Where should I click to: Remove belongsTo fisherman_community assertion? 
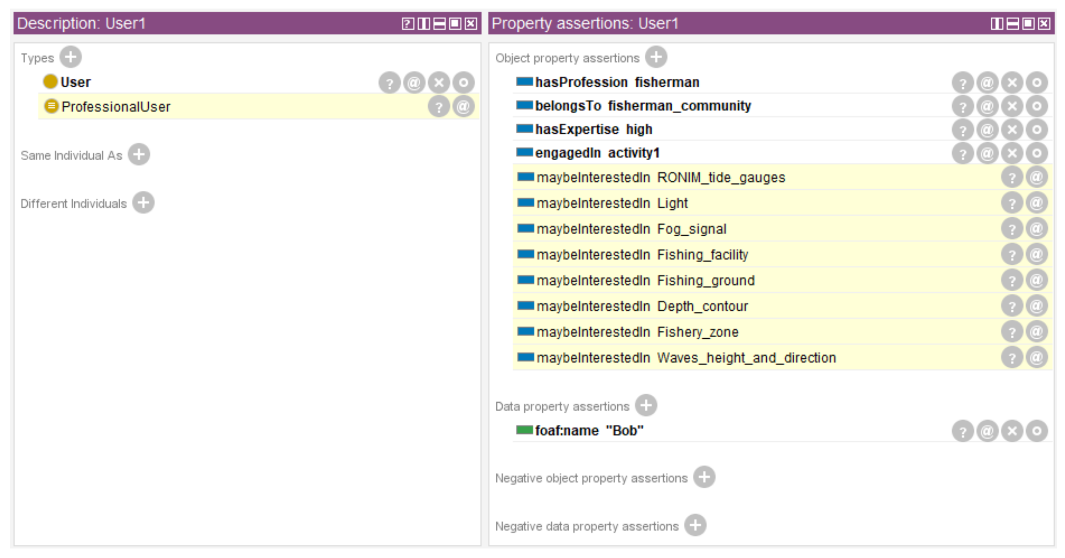point(1012,106)
